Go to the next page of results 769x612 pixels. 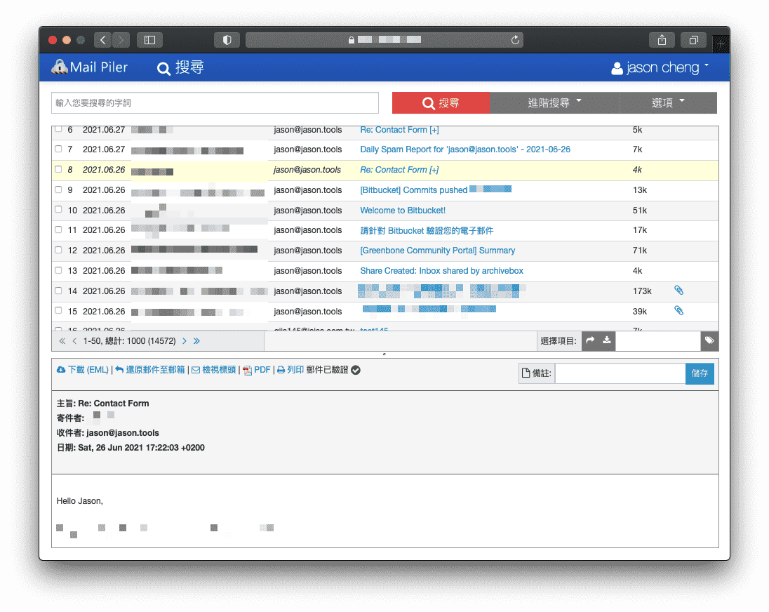pyautogui.click(x=185, y=341)
